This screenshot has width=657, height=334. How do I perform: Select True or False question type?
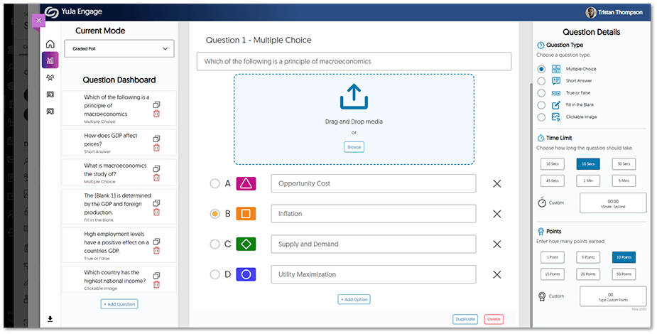coord(542,93)
